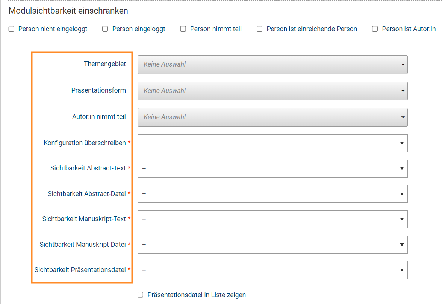Enable the 'Person nicht eingeloggt' checkbox

11,29
